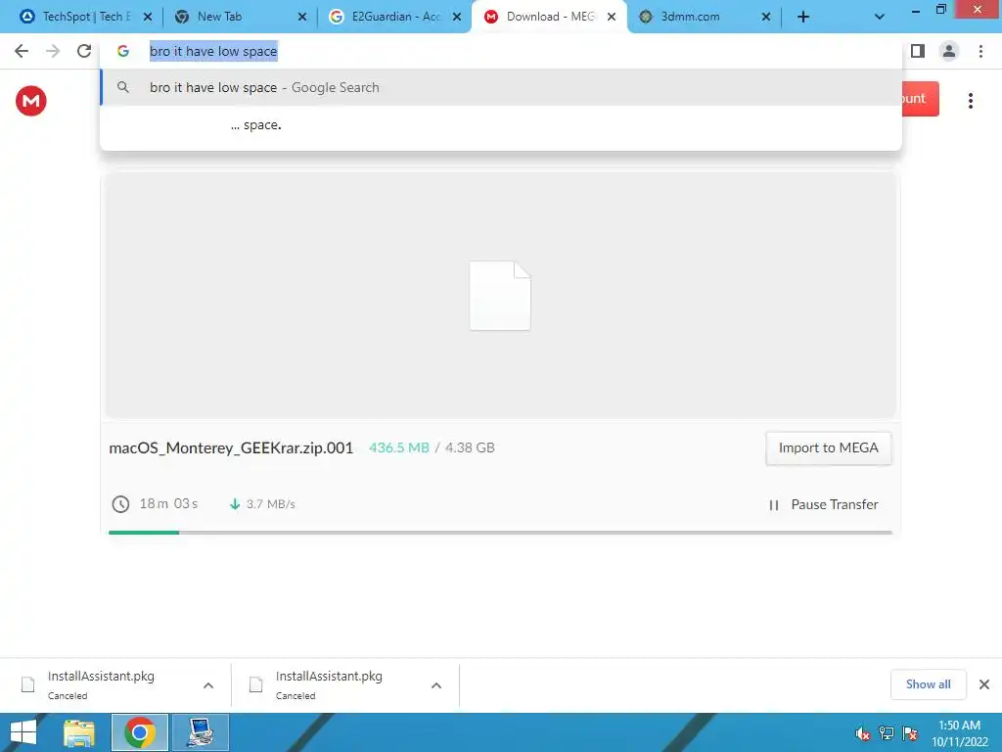Click the MEGA logo
Screen dimensions: 1002x752
[31, 101]
